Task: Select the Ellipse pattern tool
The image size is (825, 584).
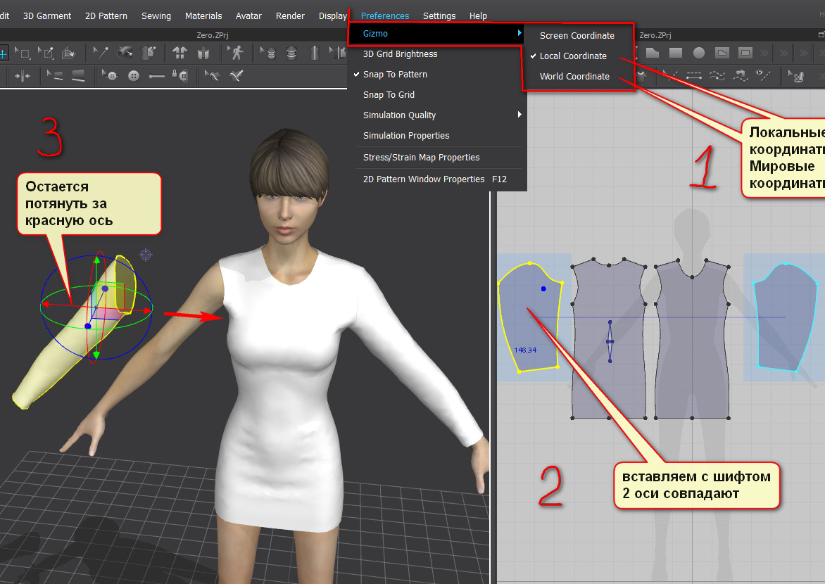Action: point(698,53)
